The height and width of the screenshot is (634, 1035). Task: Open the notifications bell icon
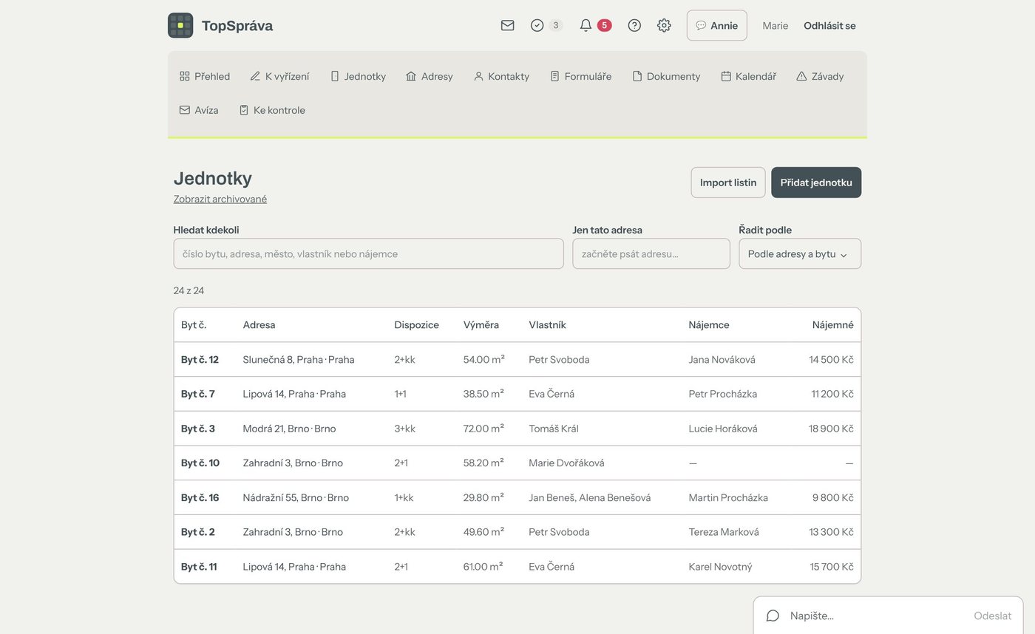pyautogui.click(x=586, y=25)
